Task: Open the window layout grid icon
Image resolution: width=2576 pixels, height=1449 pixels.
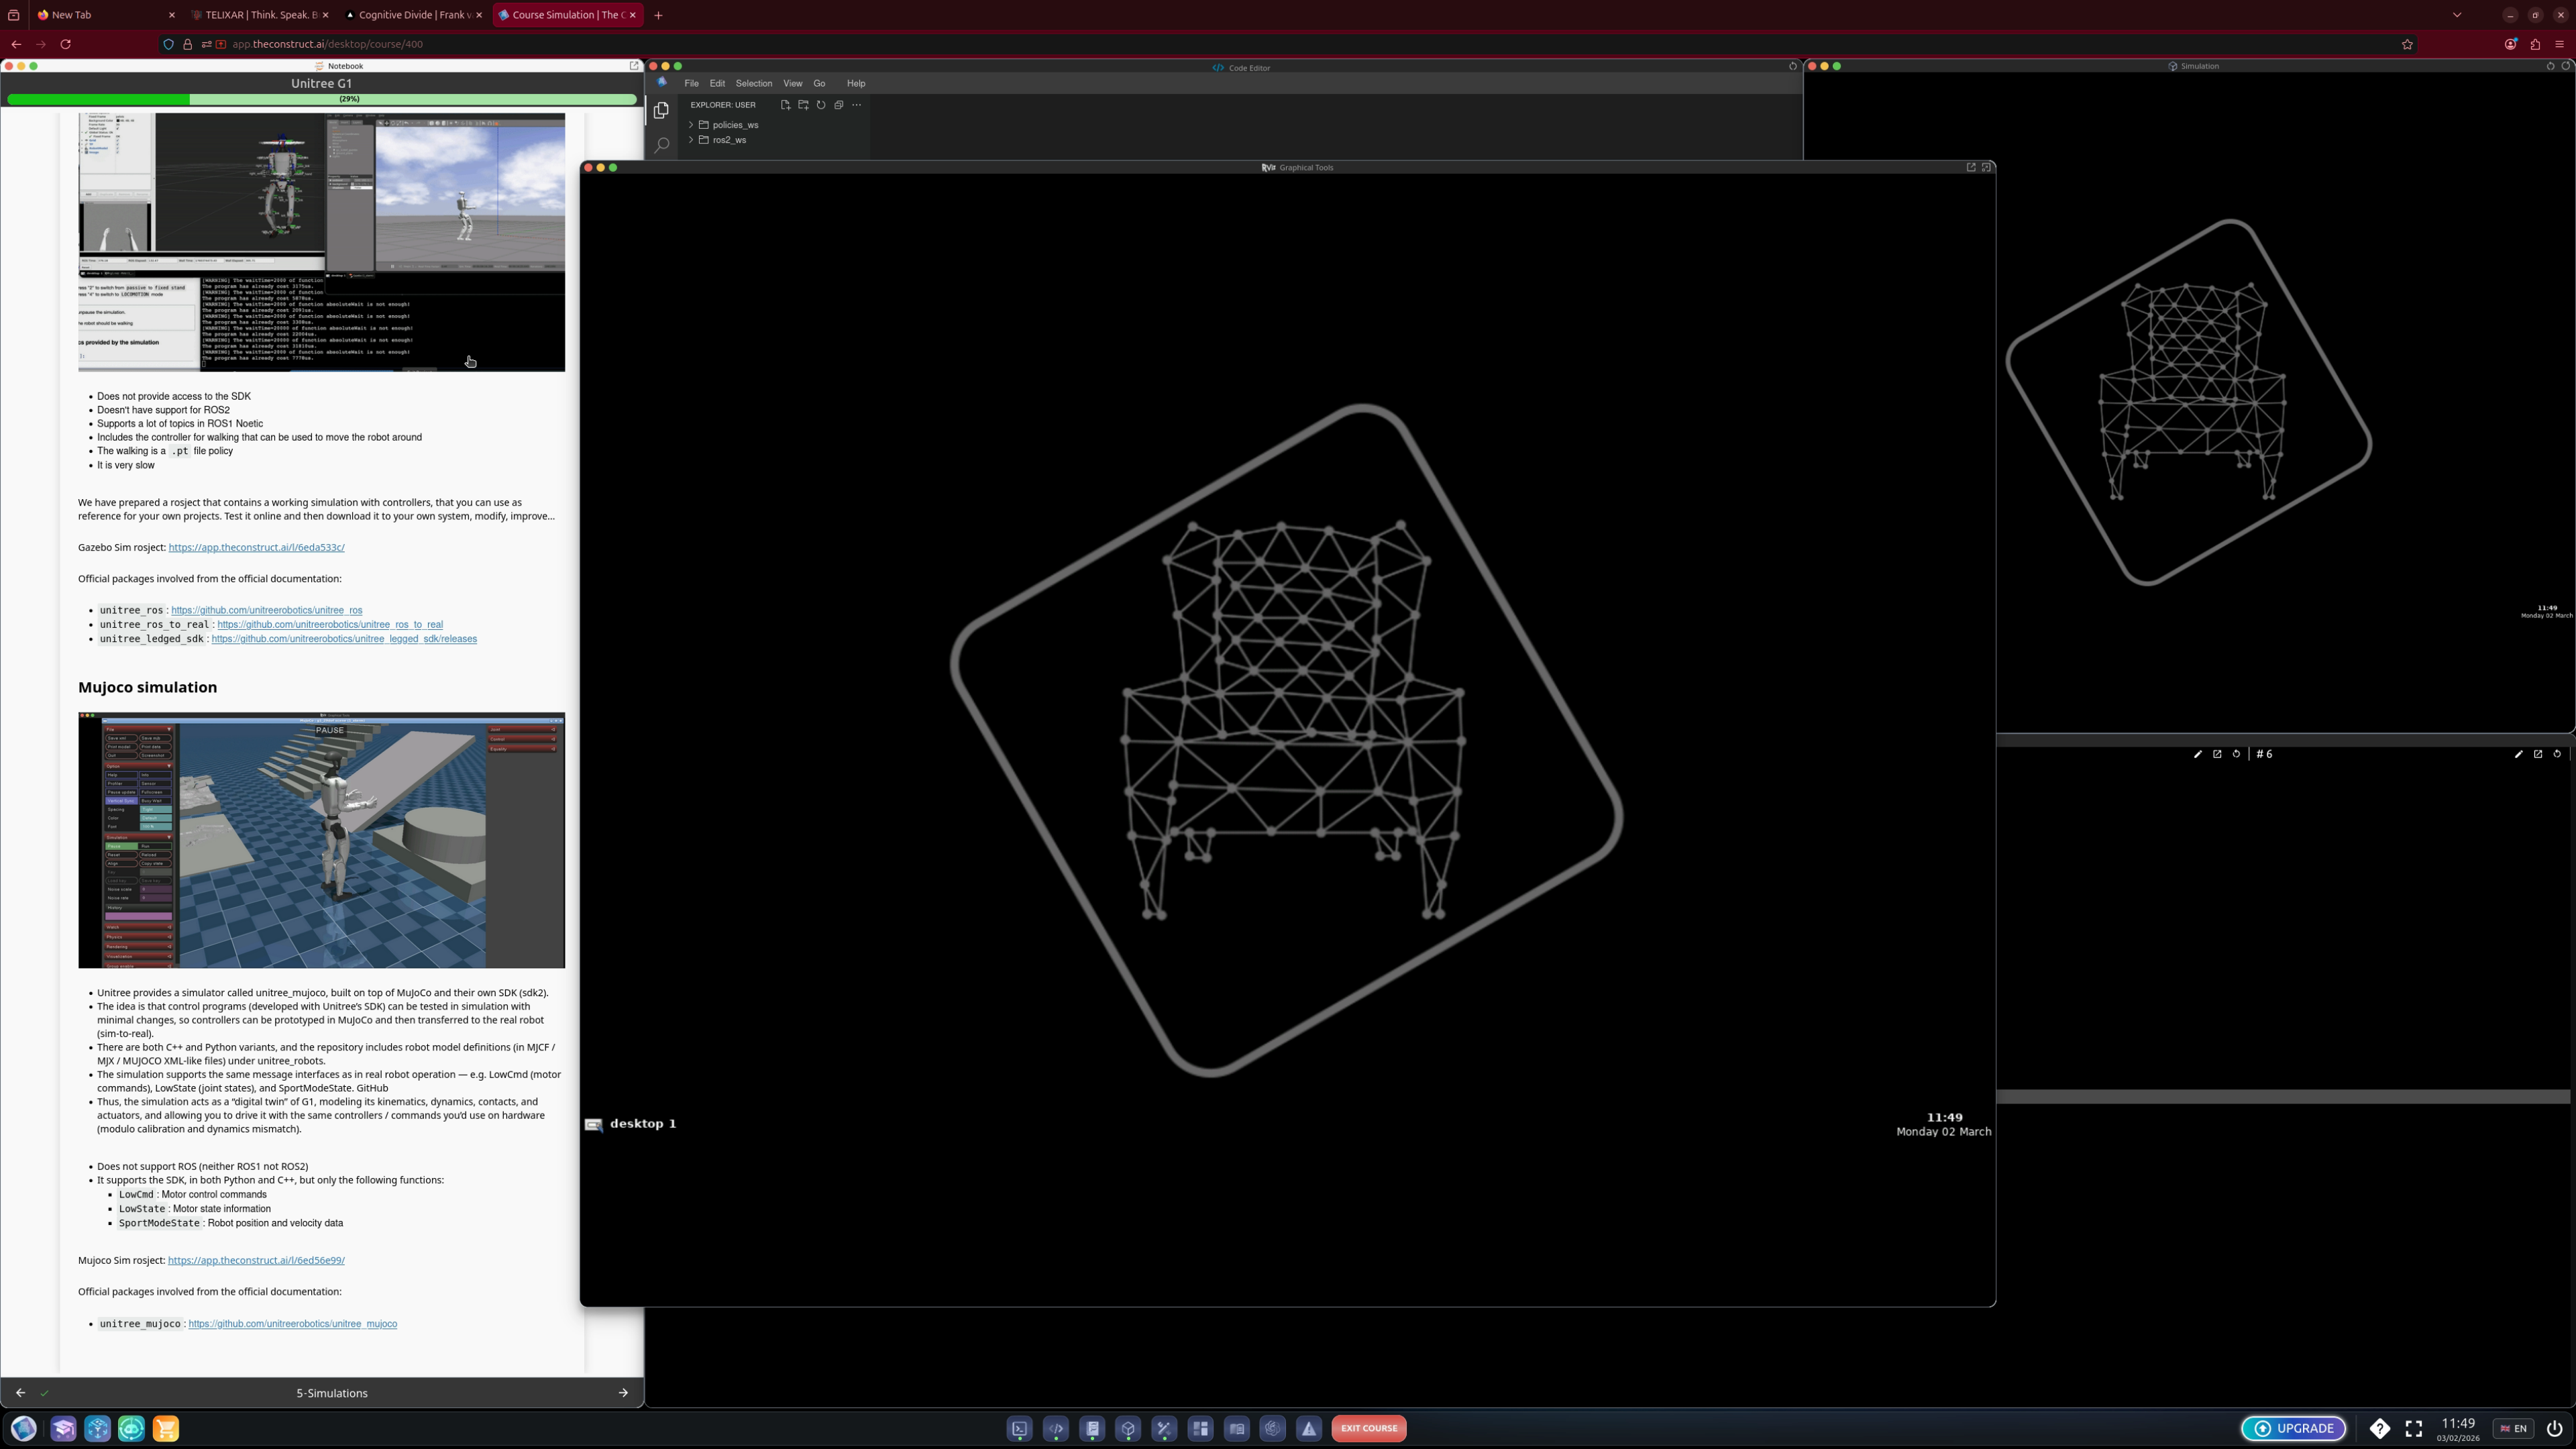Action: pos(1200,1429)
